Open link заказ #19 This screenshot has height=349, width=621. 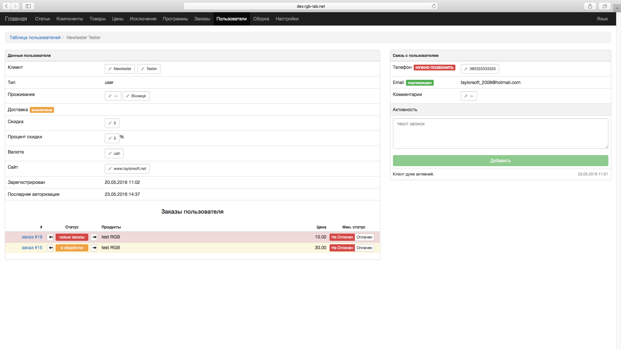pos(32,237)
